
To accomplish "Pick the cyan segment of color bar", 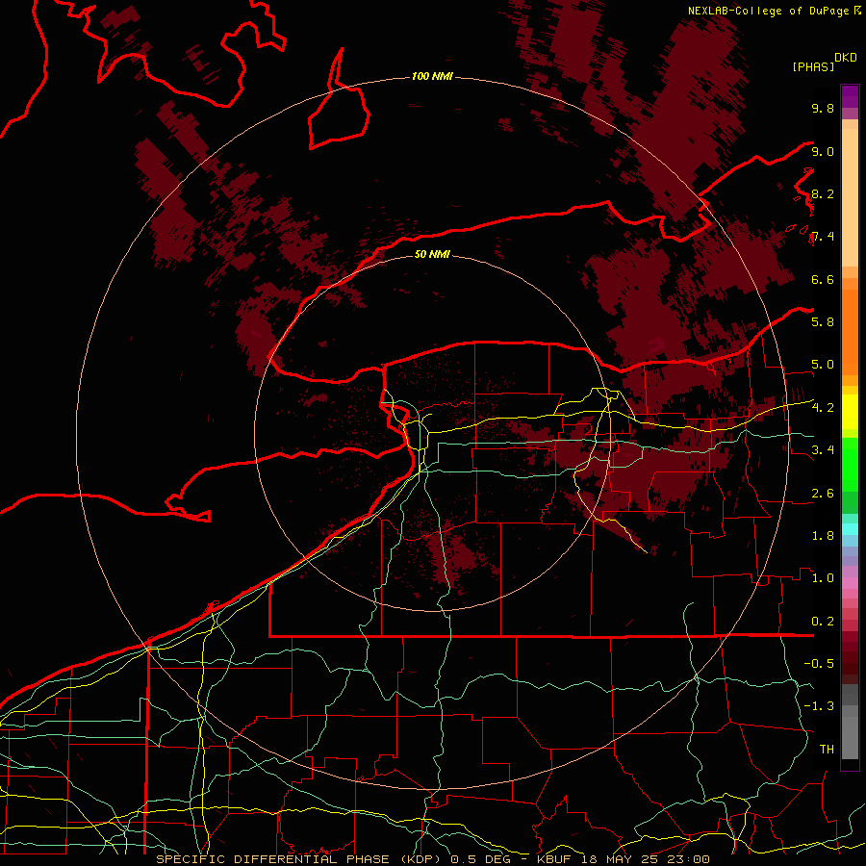I will tap(850, 529).
